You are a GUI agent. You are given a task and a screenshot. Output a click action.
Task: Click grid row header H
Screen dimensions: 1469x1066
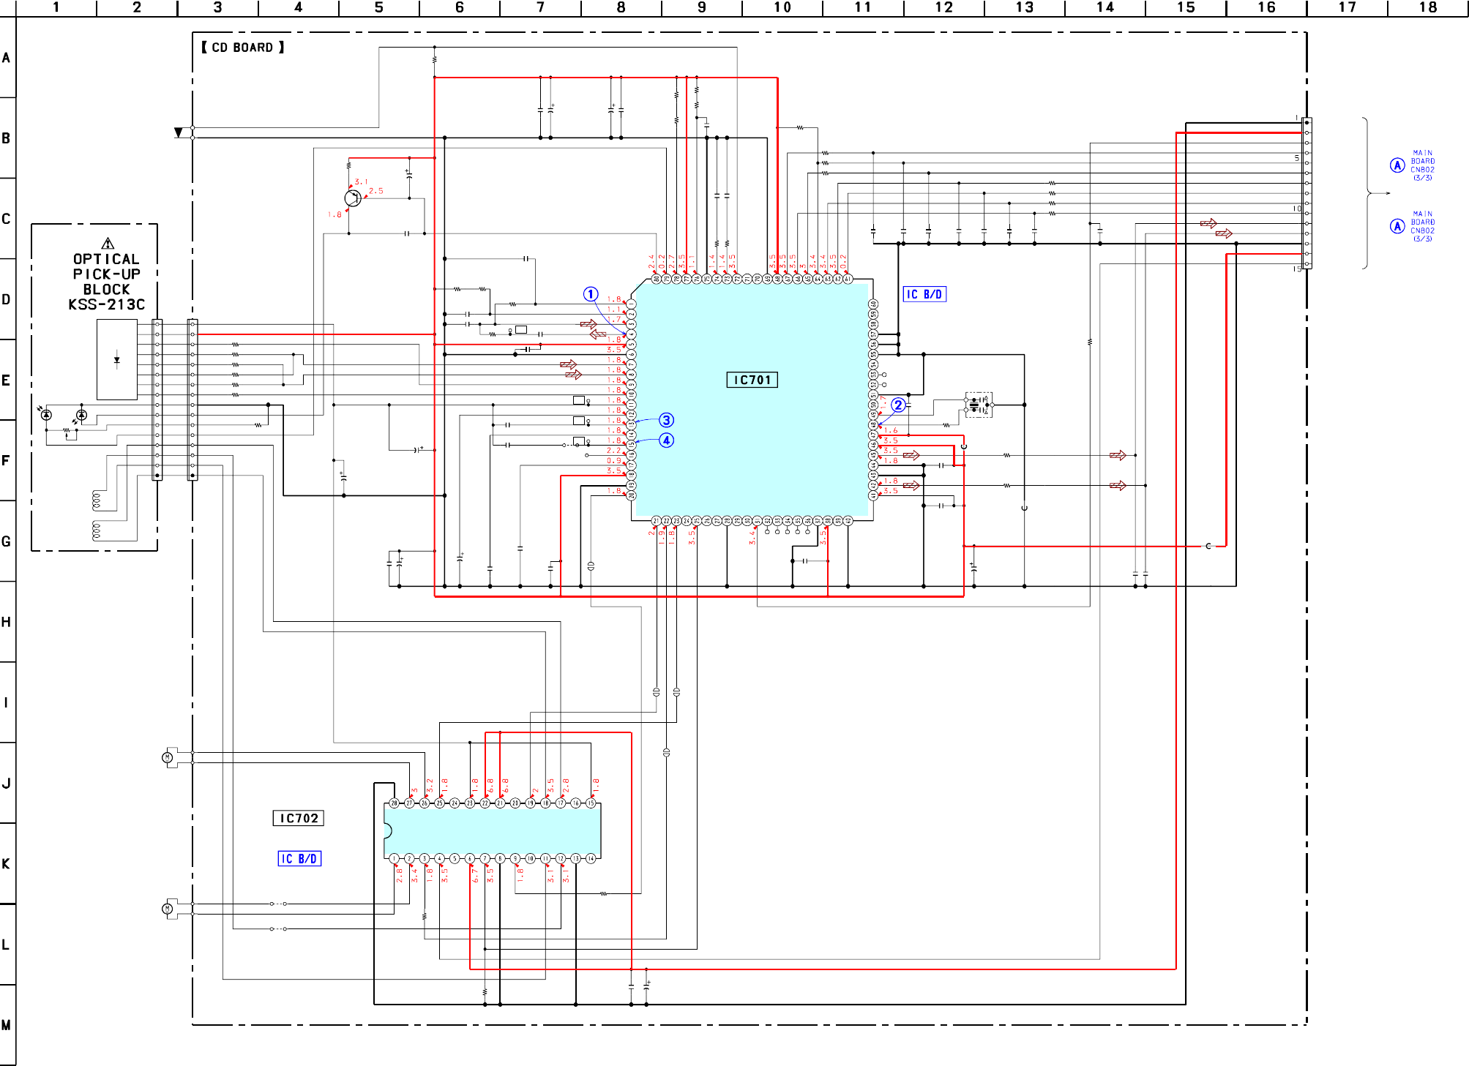click(x=7, y=622)
